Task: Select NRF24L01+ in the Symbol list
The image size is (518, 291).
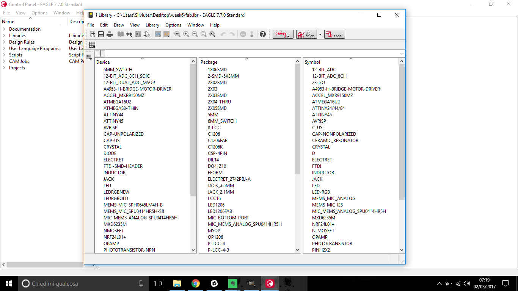Action: pyautogui.click(x=323, y=224)
